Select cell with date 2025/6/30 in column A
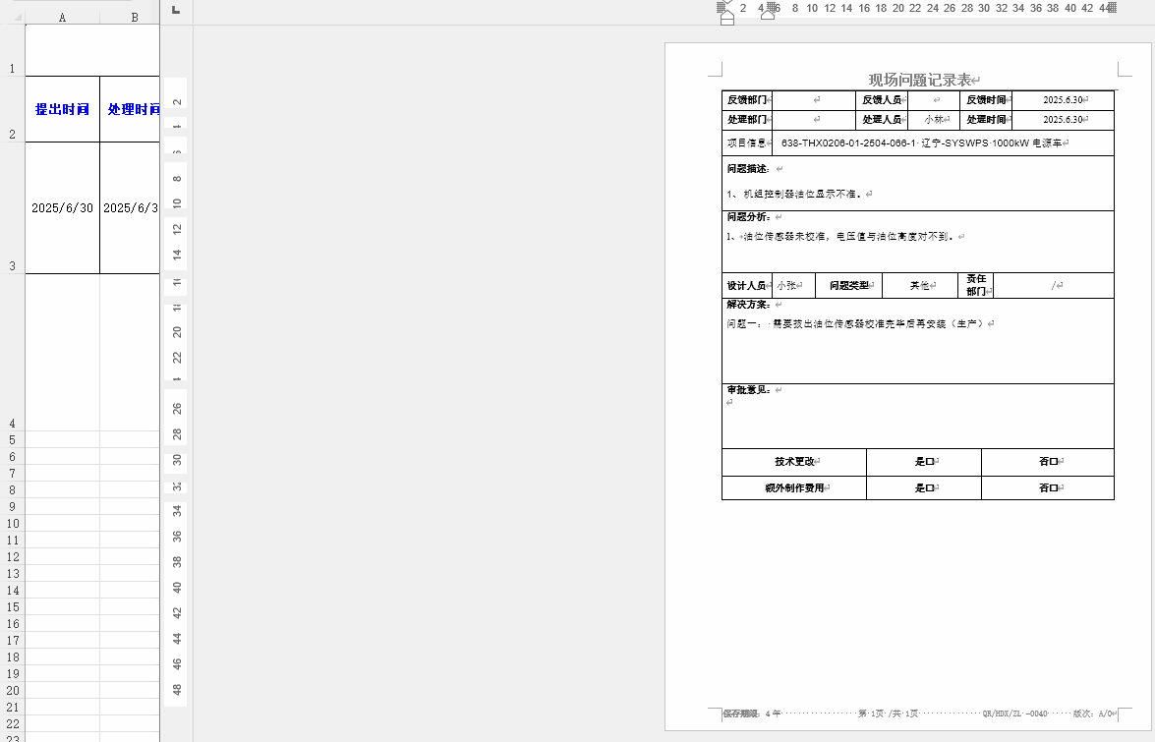This screenshot has height=742, width=1155. click(x=62, y=208)
